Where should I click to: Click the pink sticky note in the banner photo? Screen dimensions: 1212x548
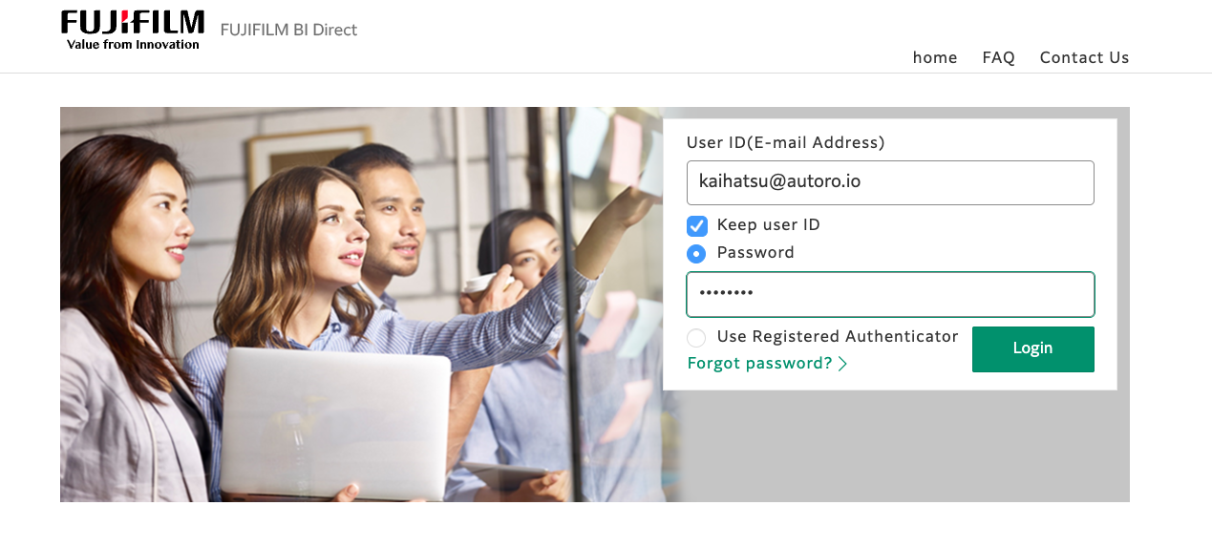(625, 150)
